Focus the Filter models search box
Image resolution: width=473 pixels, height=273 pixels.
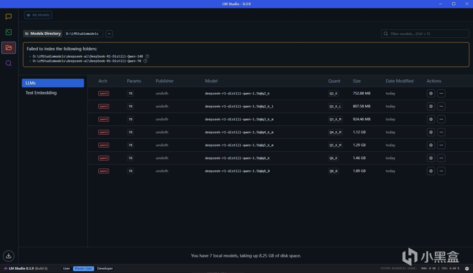[x=425, y=34]
